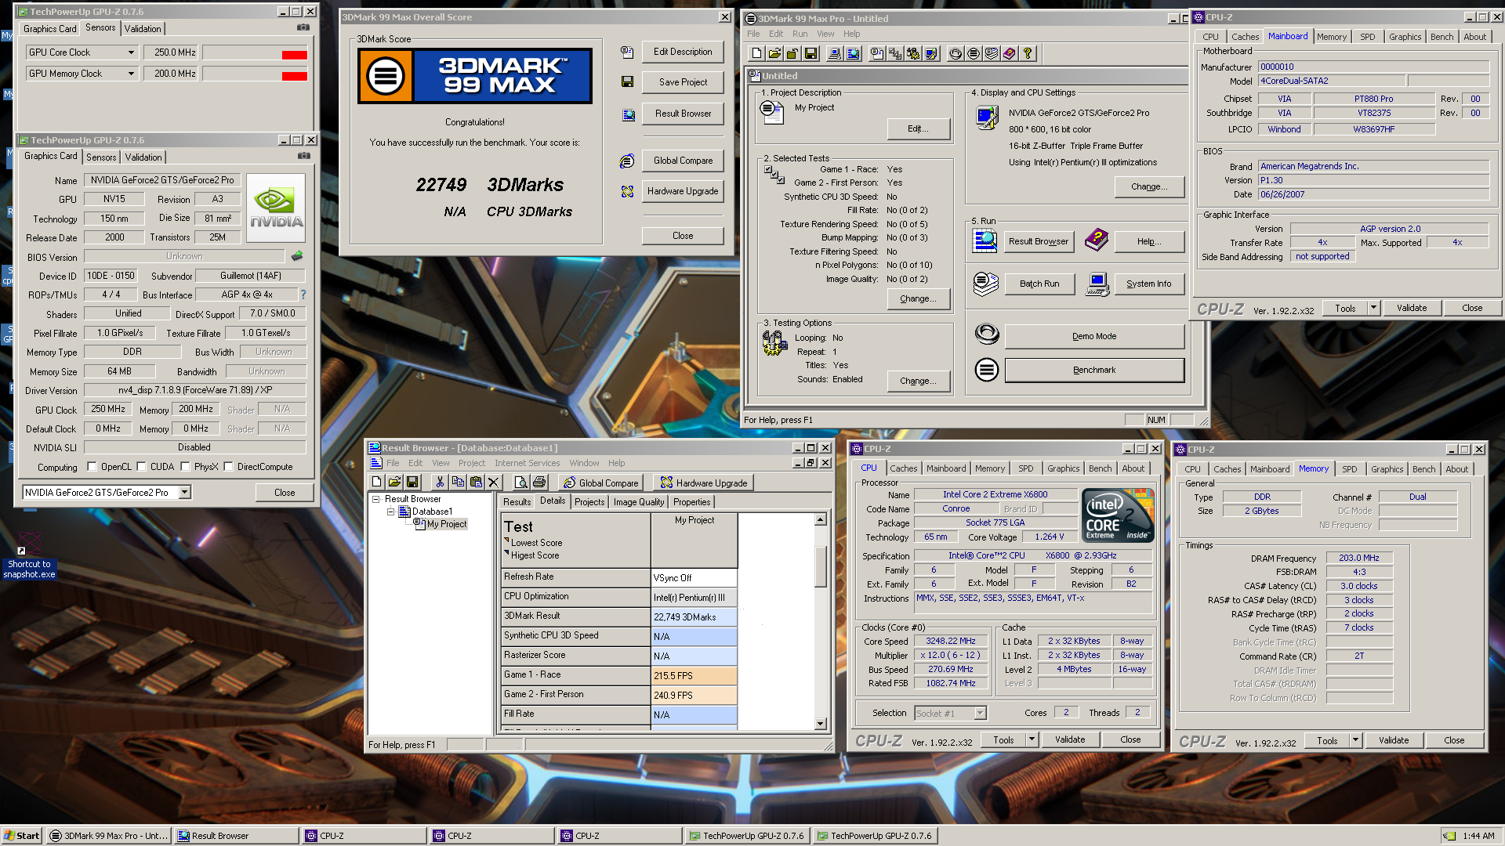Click New project icon in 3DMark Pro toolbar

[x=756, y=53]
